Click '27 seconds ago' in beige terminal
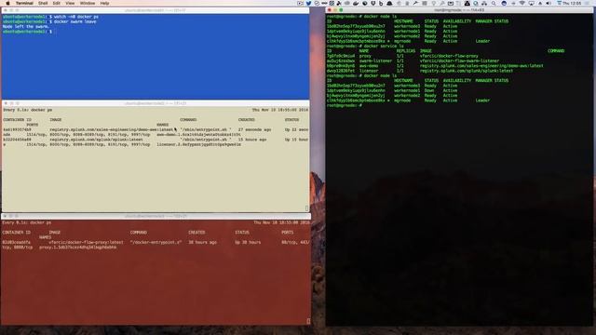This screenshot has height=335, width=596. click(x=254, y=129)
